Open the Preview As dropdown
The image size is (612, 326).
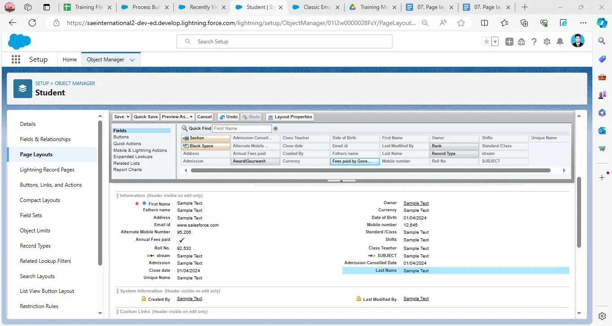tap(177, 117)
